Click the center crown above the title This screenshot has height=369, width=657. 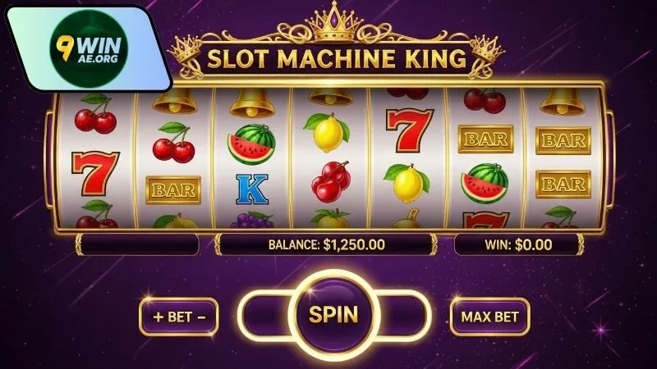tap(334, 24)
